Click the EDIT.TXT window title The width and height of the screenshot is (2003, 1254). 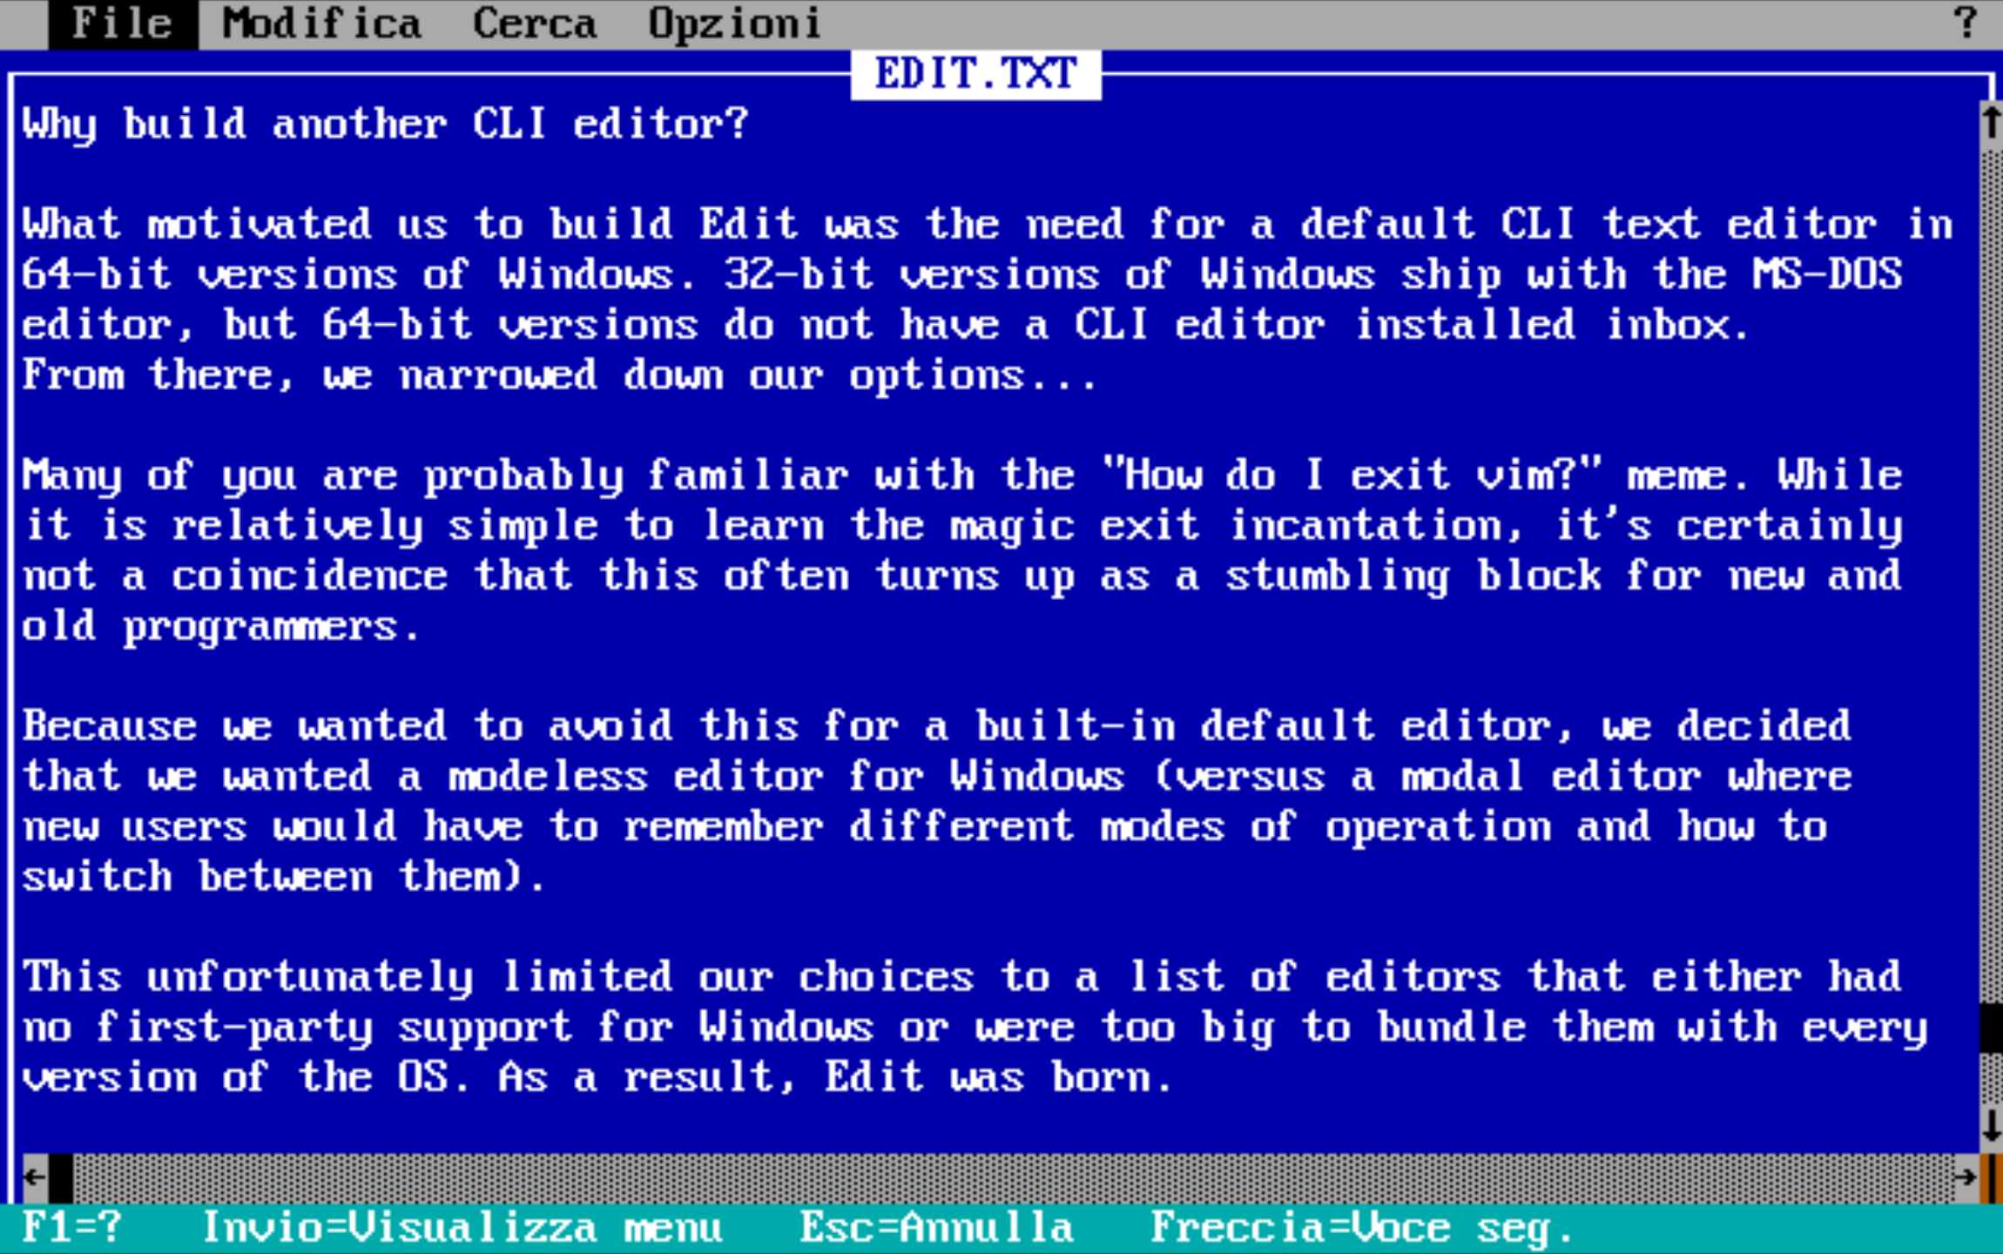point(976,74)
